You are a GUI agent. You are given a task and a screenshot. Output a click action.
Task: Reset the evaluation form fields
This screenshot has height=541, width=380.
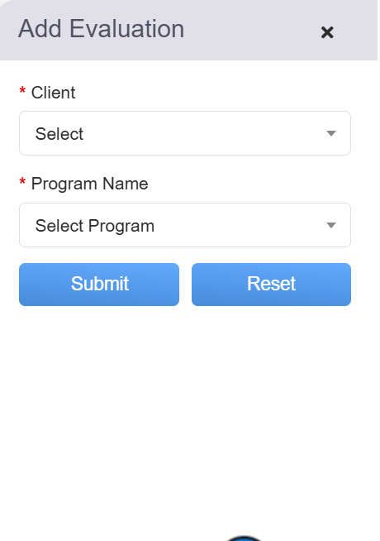[x=271, y=285]
